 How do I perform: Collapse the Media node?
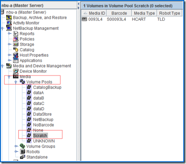tap(9, 77)
